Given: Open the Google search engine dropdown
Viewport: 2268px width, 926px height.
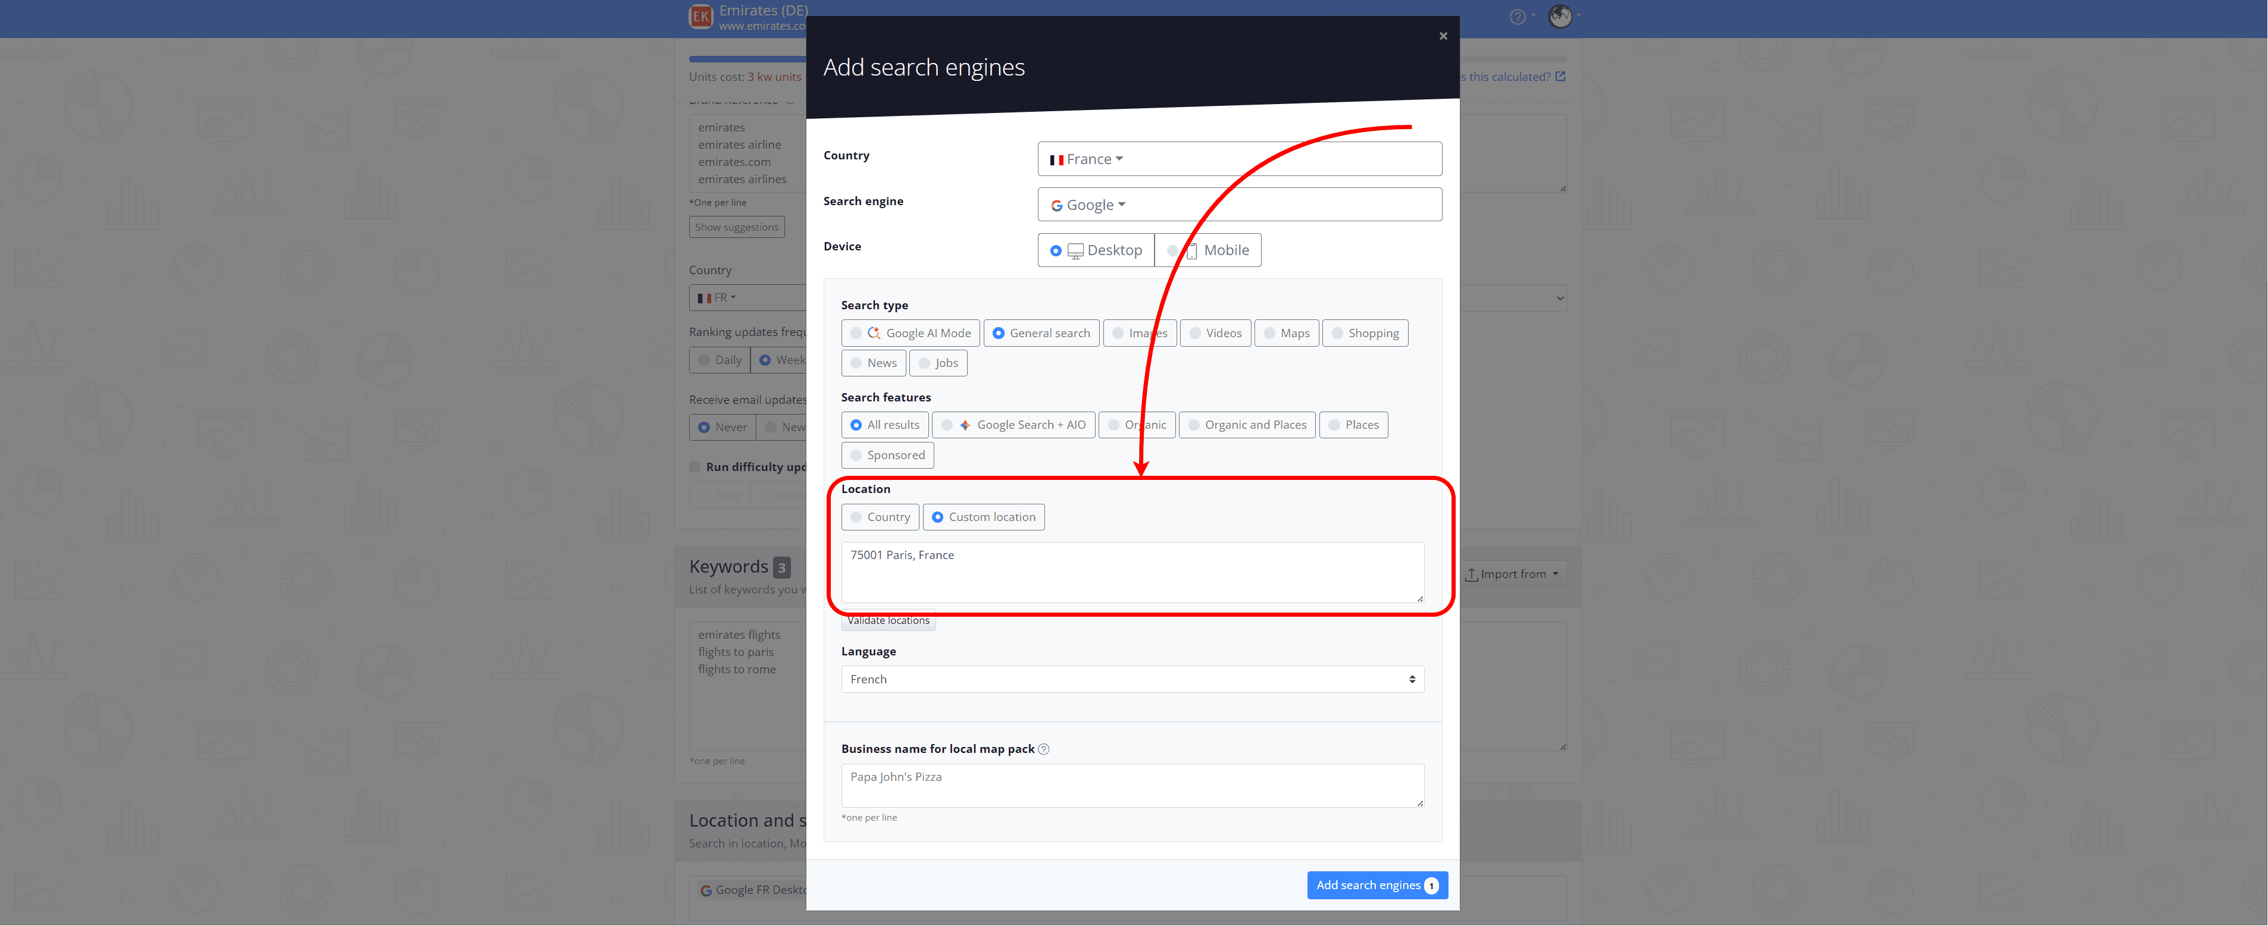Looking at the screenshot, I should [1240, 205].
